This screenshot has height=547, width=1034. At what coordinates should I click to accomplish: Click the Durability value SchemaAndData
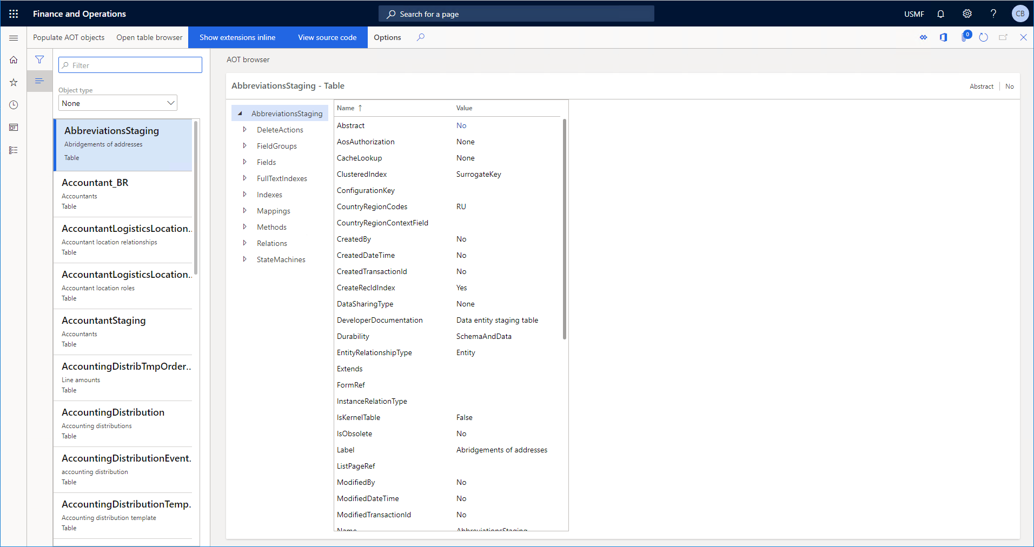483,336
